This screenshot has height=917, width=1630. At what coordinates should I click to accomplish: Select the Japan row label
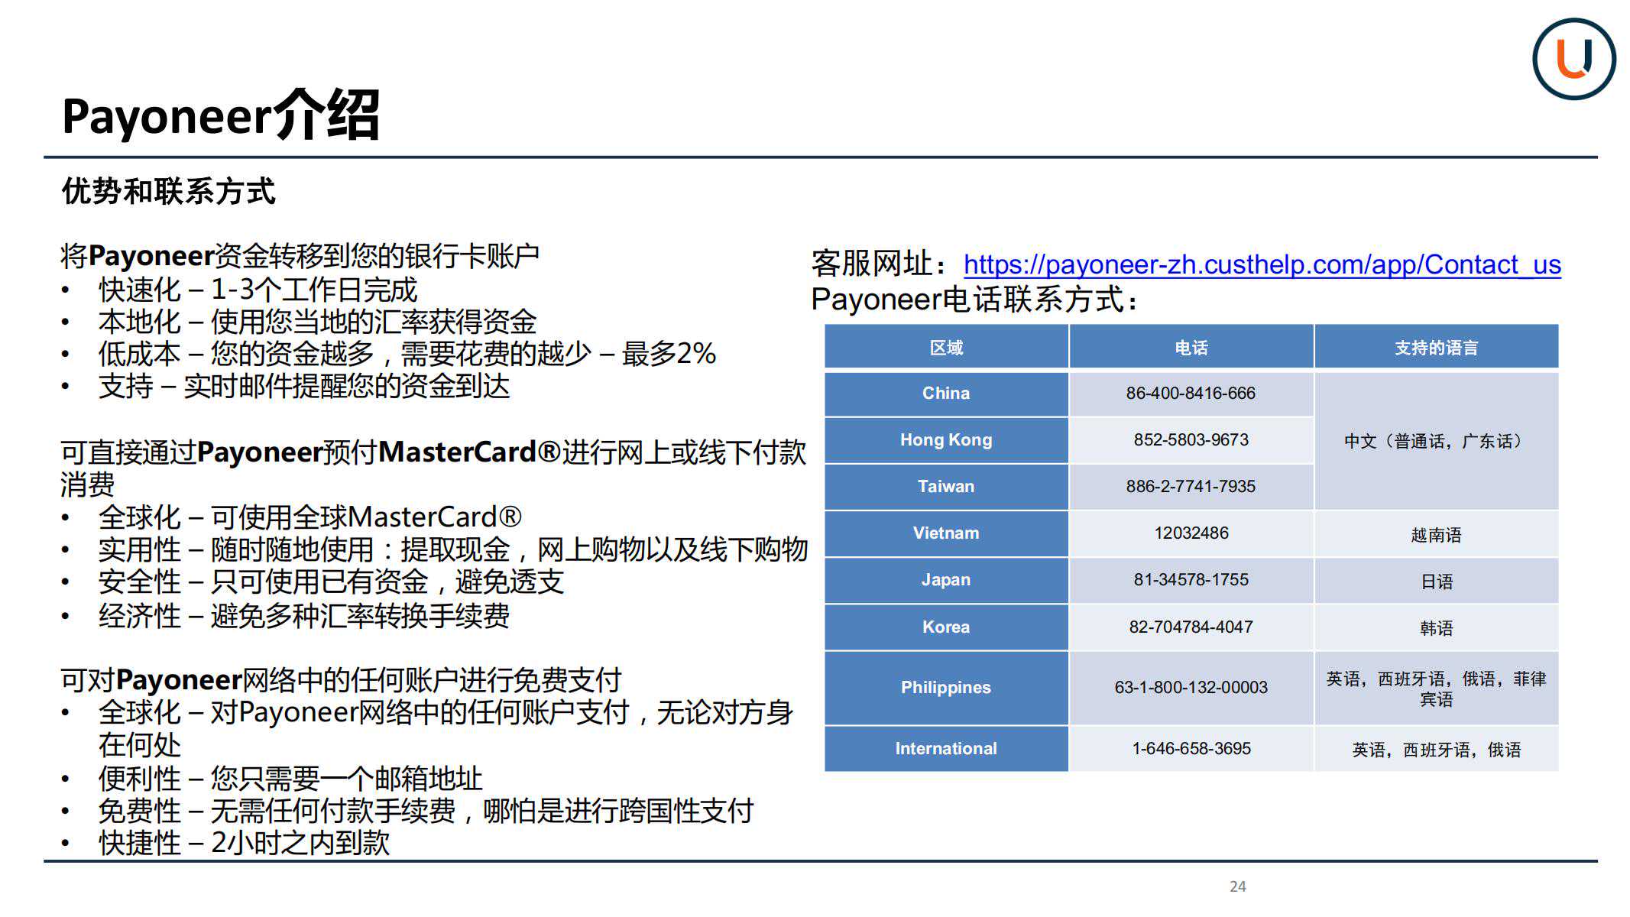tap(946, 580)
